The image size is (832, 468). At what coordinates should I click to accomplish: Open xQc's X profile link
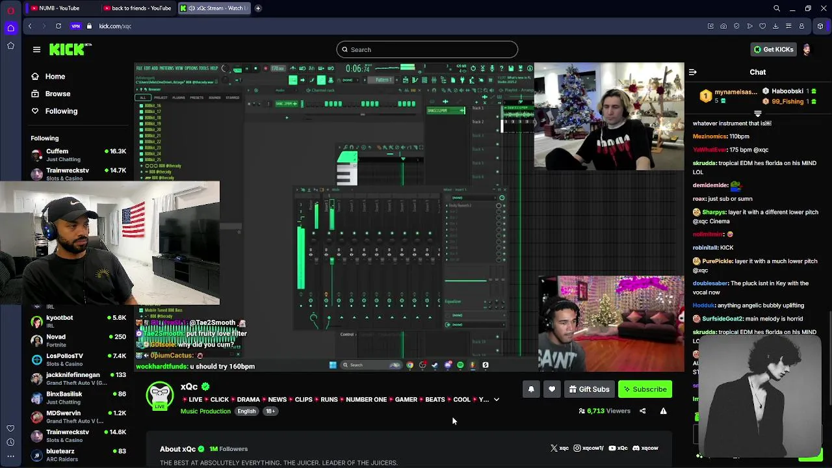[560, 448]
